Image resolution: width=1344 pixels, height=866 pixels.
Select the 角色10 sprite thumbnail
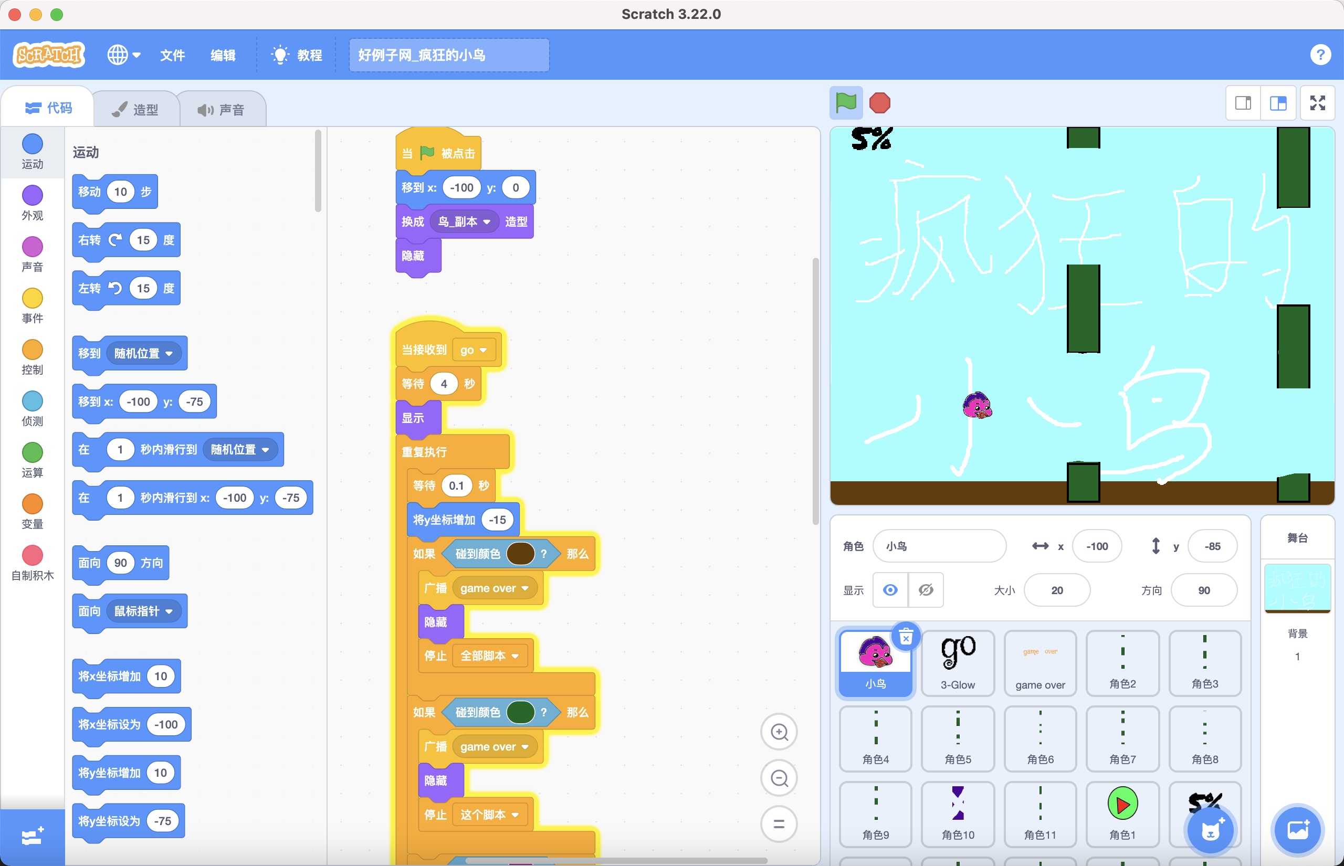click(958, 814)
